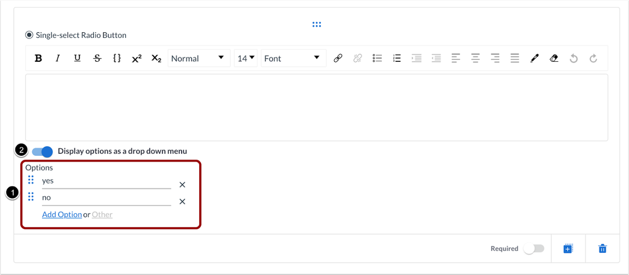Create a bulleted list

coord(377,59)
